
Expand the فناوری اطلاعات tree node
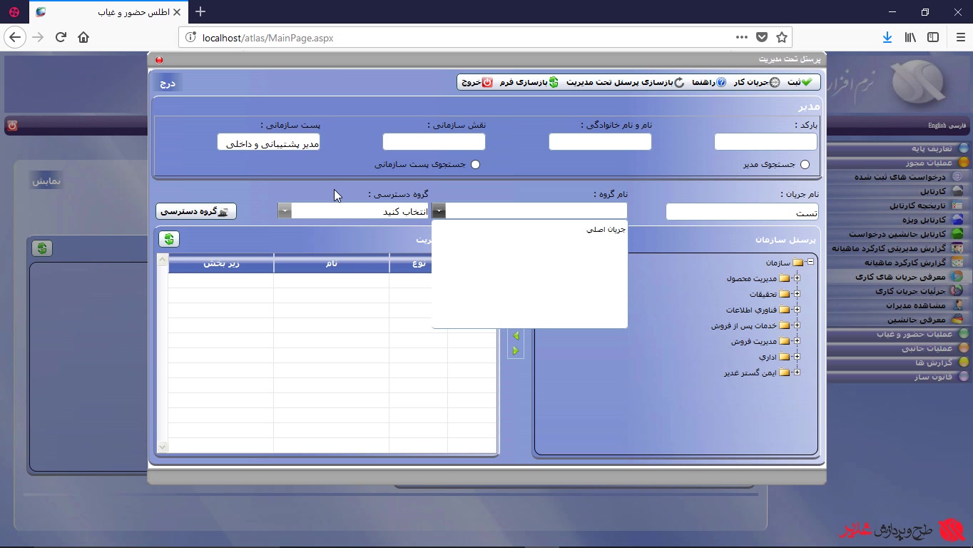pos(797,310)
